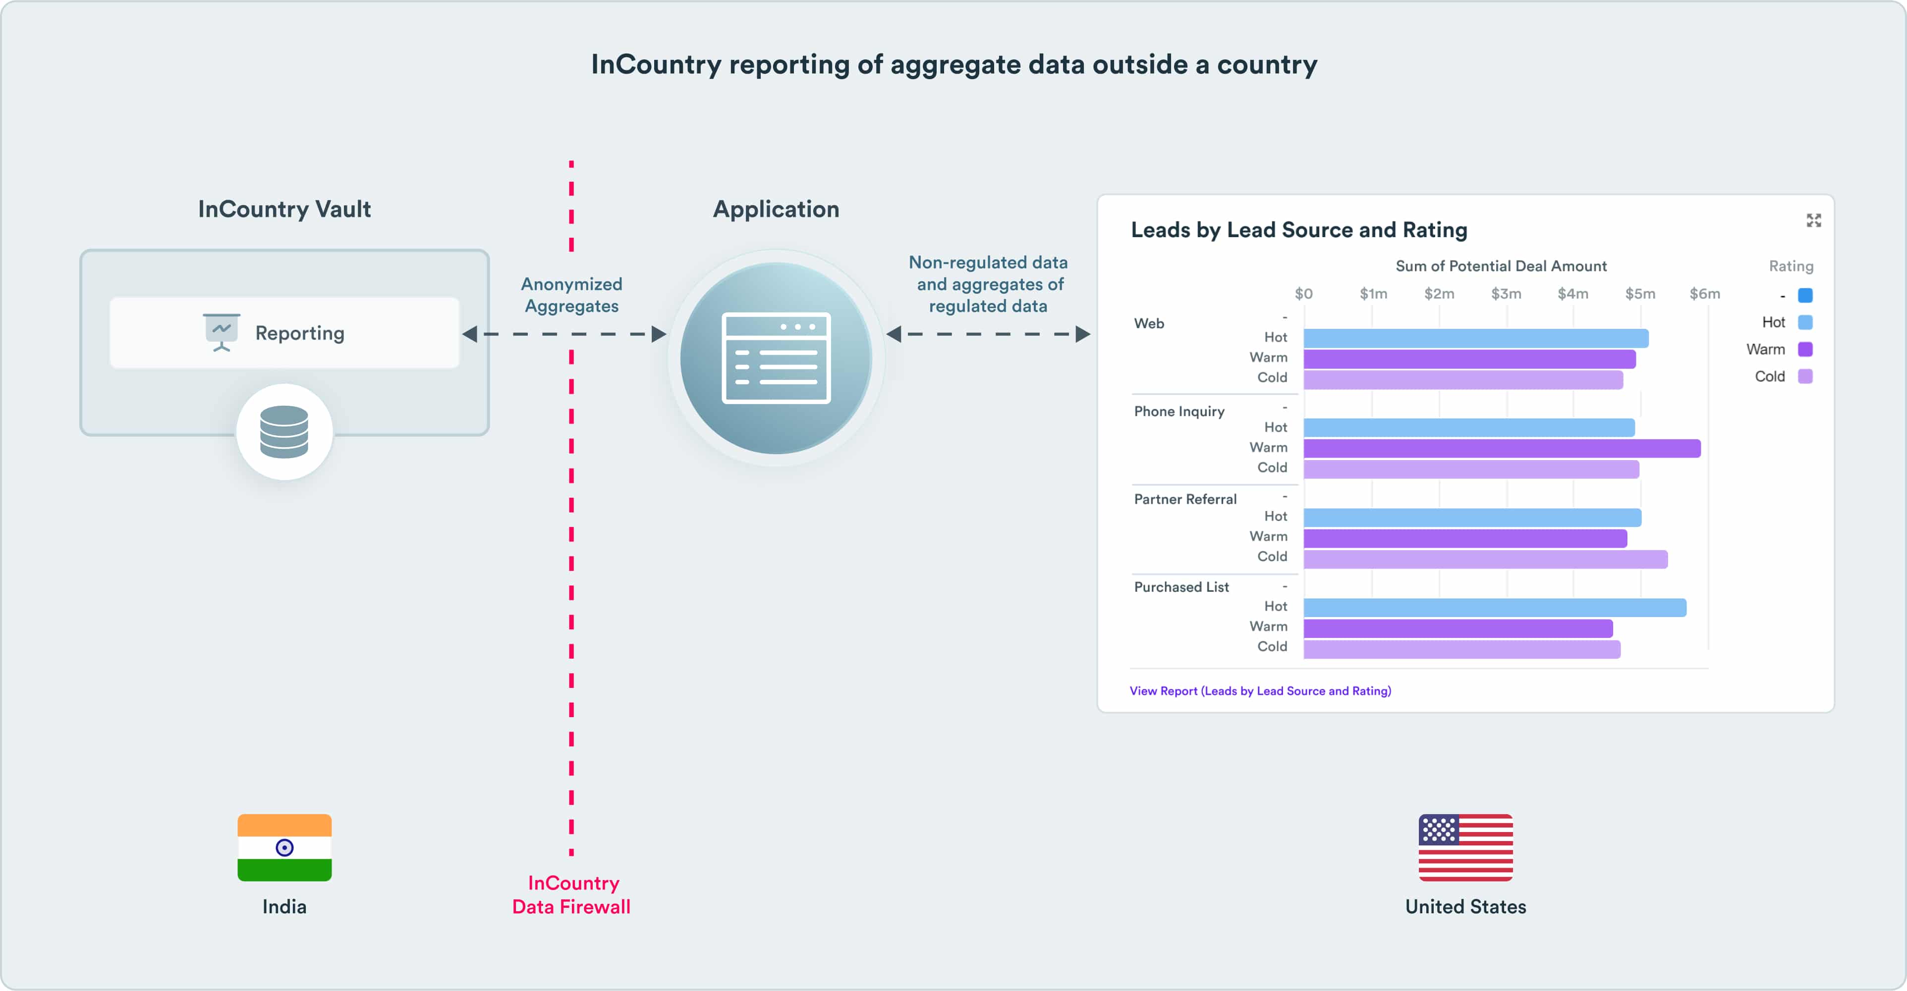This screenshot has width=1907, height=991.
Task: Click the Phone Inquiry Cold bar
Action: 1472,469
